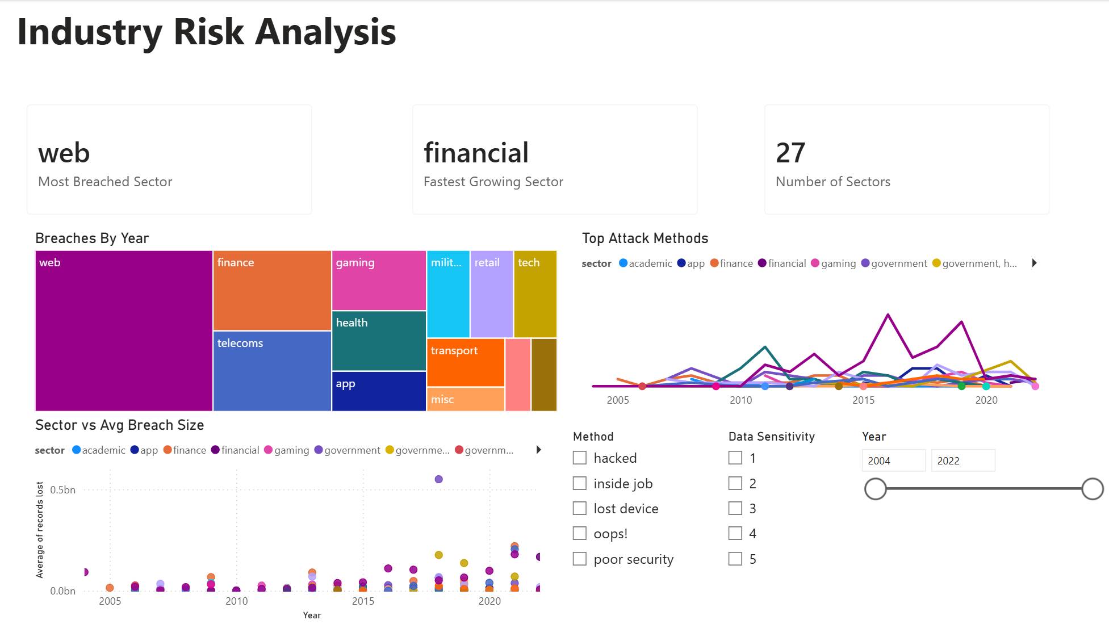Select the Fastest Growing Sector card
1109x624 pixels.
click(x=554, y=160)
